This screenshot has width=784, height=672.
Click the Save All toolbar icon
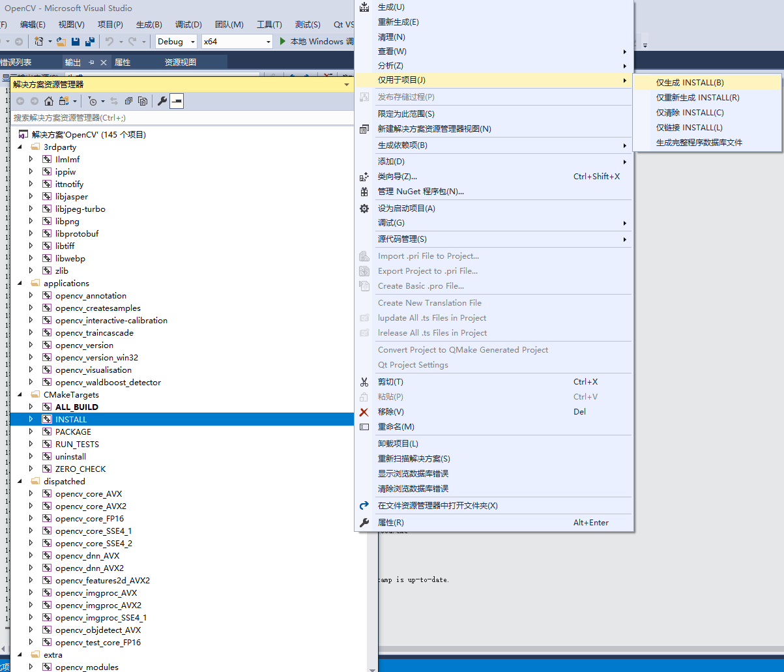[x=90, y=42]
